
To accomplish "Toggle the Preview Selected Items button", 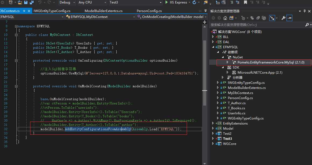I will tap(289, 18).
